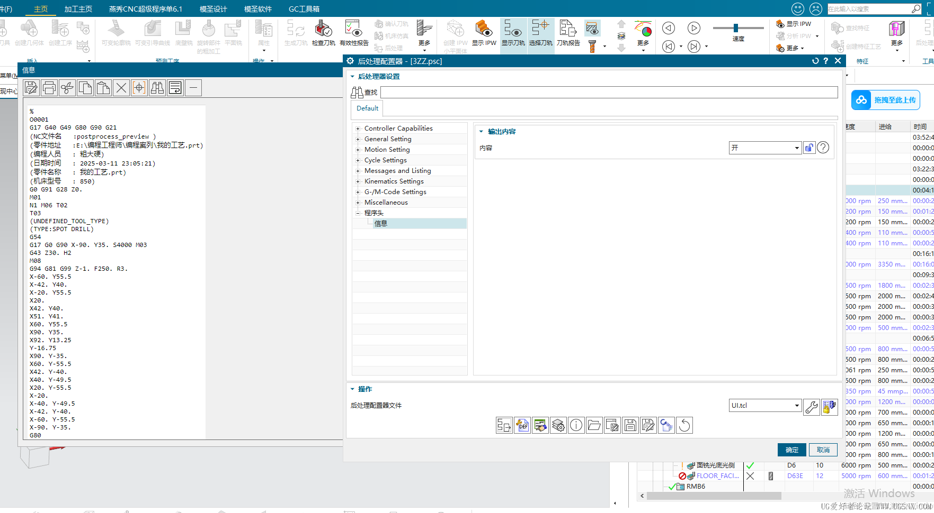
Task: Toggle the word-wrap icon in 信息 toolbar
Action: click(x=175, y=88)
